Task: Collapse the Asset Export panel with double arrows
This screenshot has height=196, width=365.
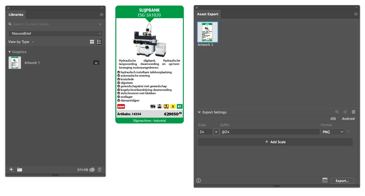Action: click(356, 8)
